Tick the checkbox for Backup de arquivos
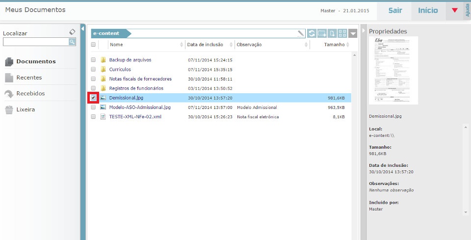Screen dimensions: 471x240 [93, 60]
